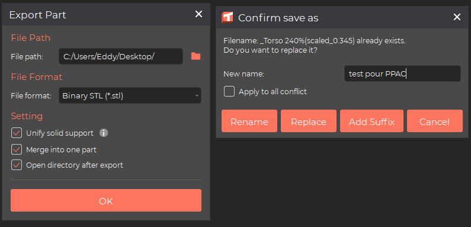Enable Apply to all conflict

229,91
